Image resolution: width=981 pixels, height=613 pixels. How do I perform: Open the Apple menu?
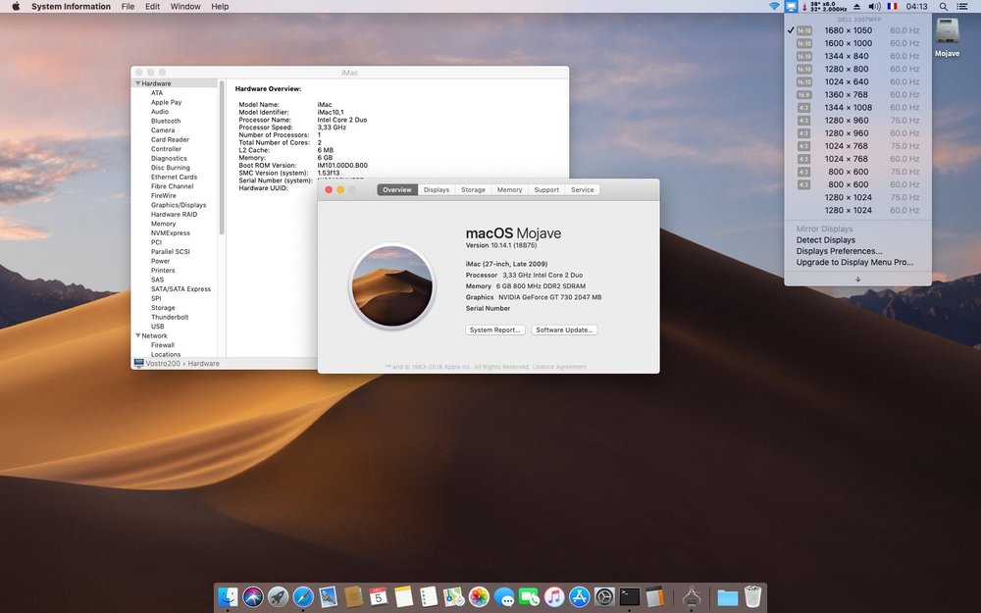tap(16, 6)
